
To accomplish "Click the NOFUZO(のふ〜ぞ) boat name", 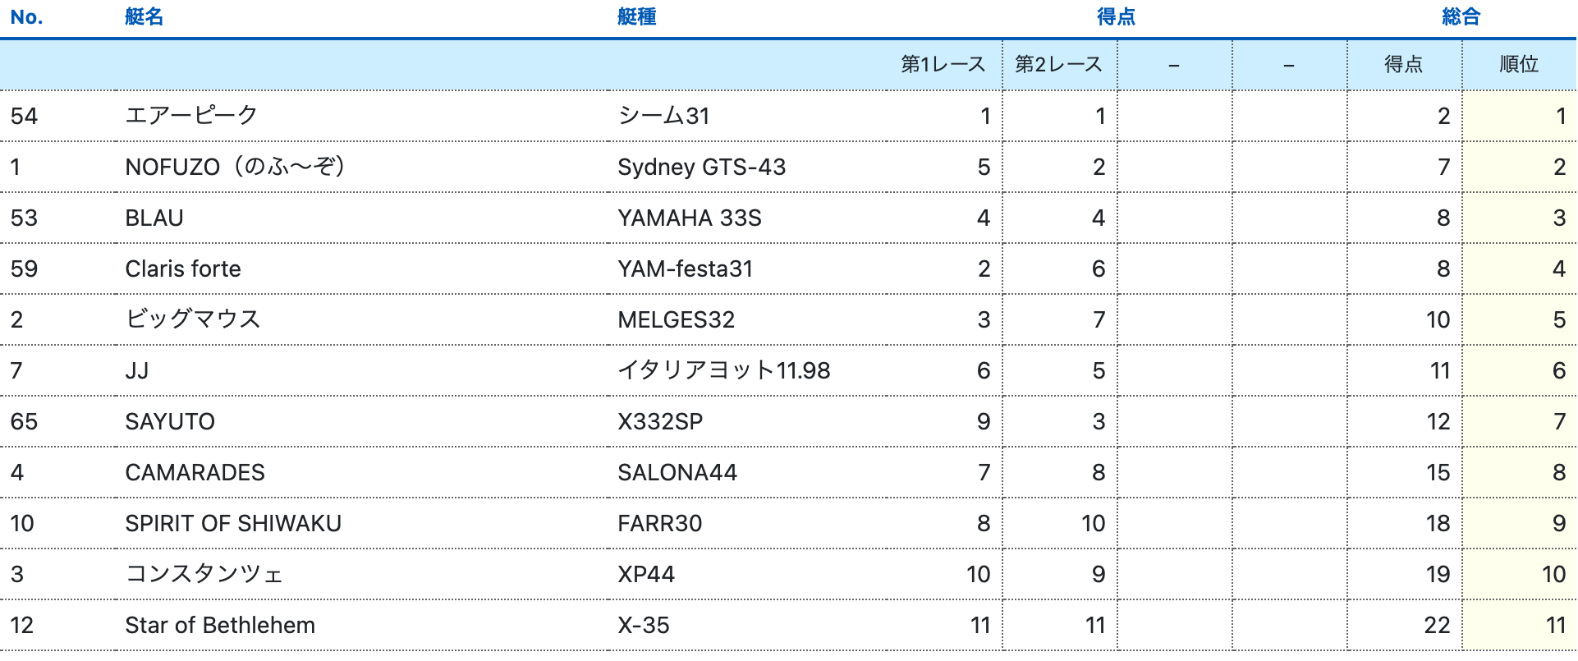I will pos(235,167).
